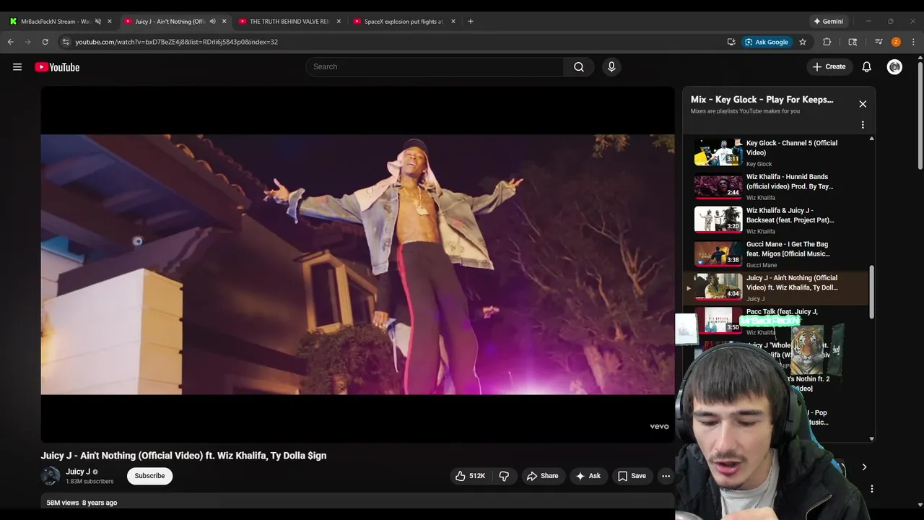Screen dimensions: 924x520
Task: Select Gucci Mane I Get The Bag
Action: point(776,253)
